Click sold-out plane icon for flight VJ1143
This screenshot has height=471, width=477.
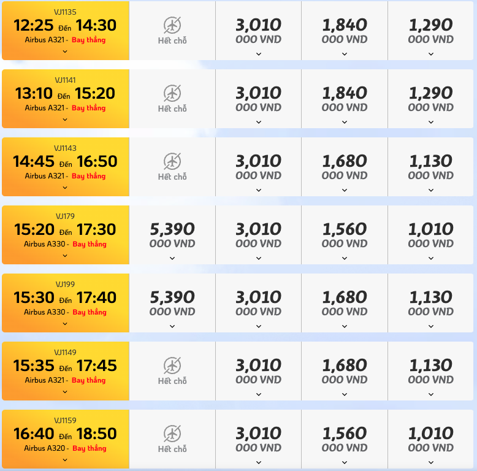coord(172,161)
